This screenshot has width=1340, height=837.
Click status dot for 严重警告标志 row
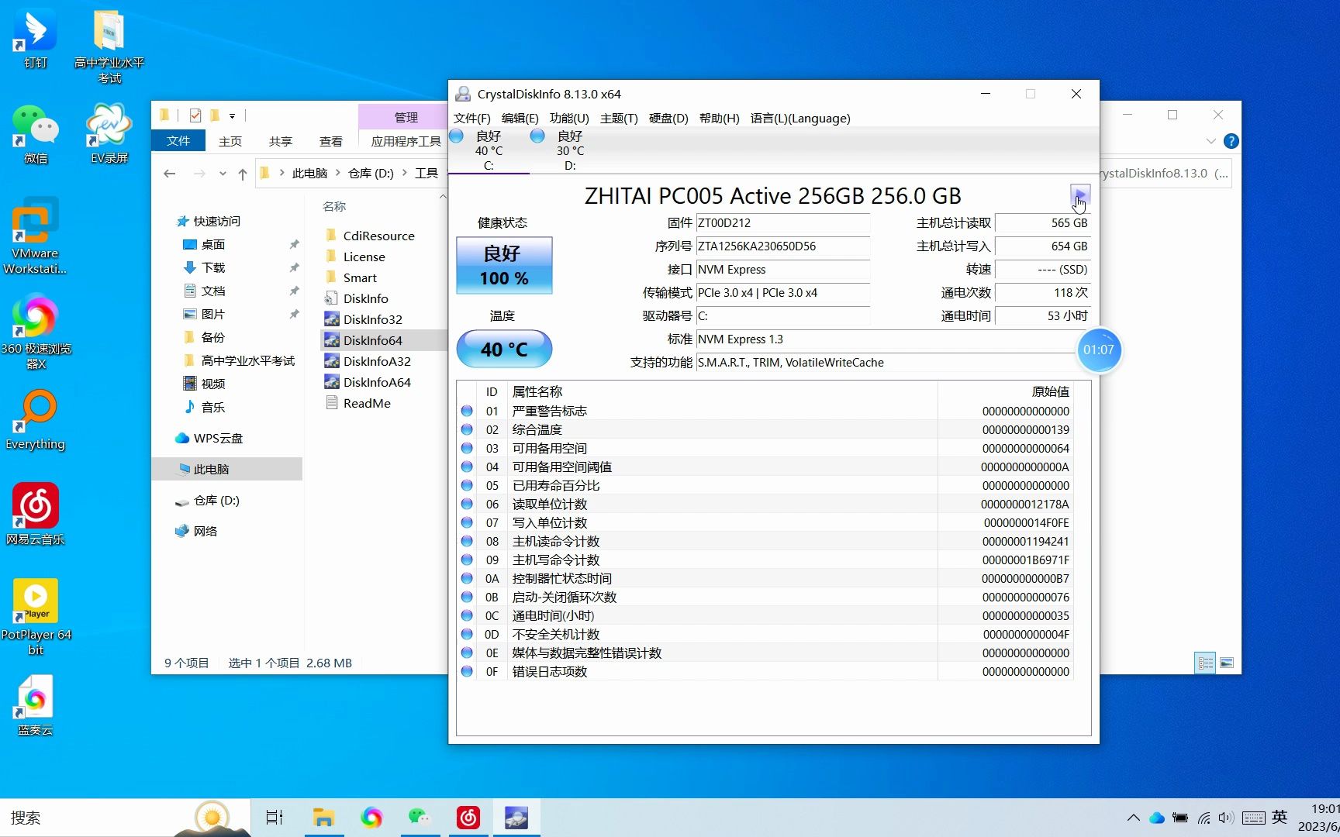pos(467,411)
